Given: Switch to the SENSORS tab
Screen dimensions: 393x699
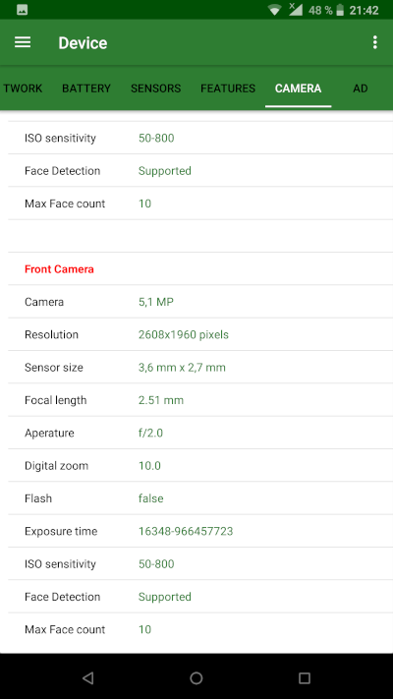Looking at the screenshot, I should click(x=156, y=88).
